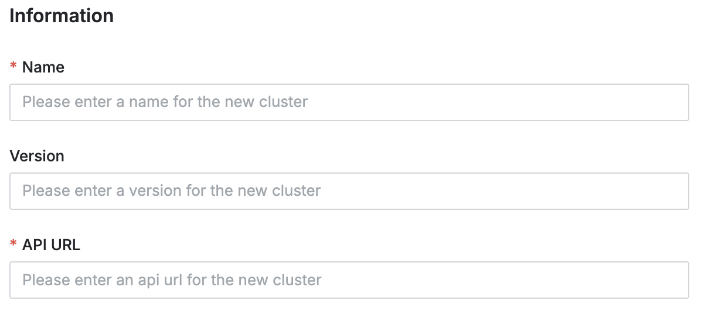Click the Version field label
Image resolution: width=701 pixels, height=311 pixels.
point(37,156)
